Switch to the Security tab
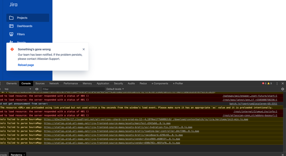The image size is (286, 156). click(118, 83)
